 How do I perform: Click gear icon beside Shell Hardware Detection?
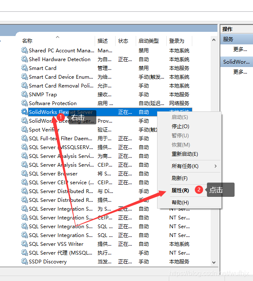[x=25, y=59]
